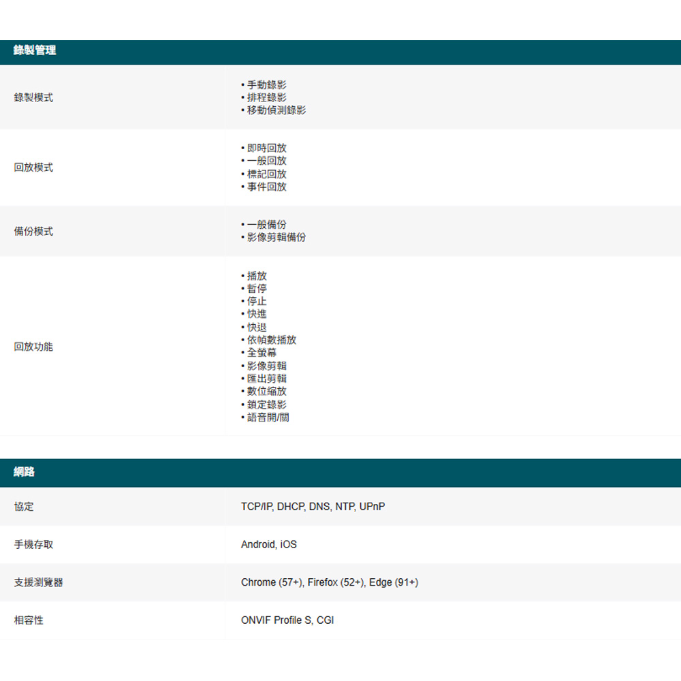Viewport: 681px width, 681px height.
Task: Click the 網路 section header
Action: pos(25,471)
